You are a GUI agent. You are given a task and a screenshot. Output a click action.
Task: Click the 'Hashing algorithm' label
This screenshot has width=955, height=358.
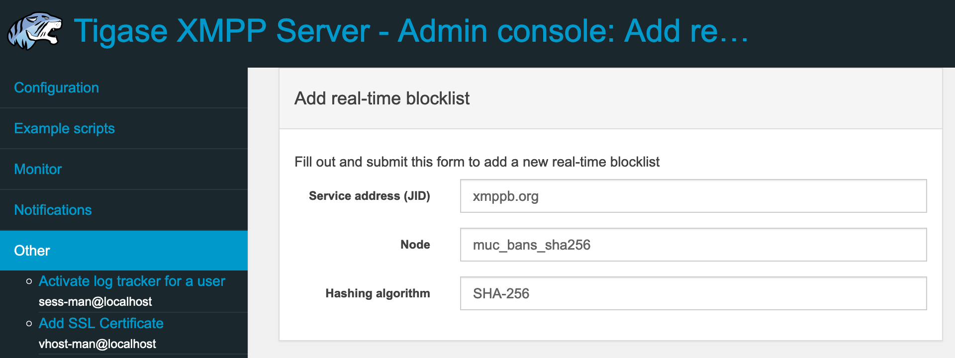[x=378, y=293]
